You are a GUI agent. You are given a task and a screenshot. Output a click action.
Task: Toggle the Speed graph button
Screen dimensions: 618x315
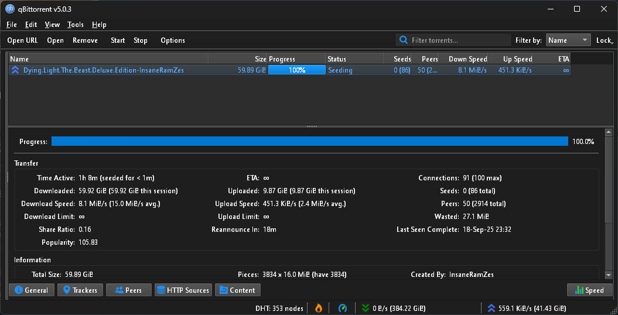pyautogui.click(x=590, y=290)
